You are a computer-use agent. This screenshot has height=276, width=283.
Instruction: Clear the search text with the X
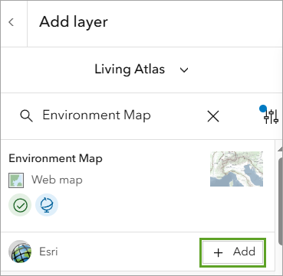(x=213, y=117)
